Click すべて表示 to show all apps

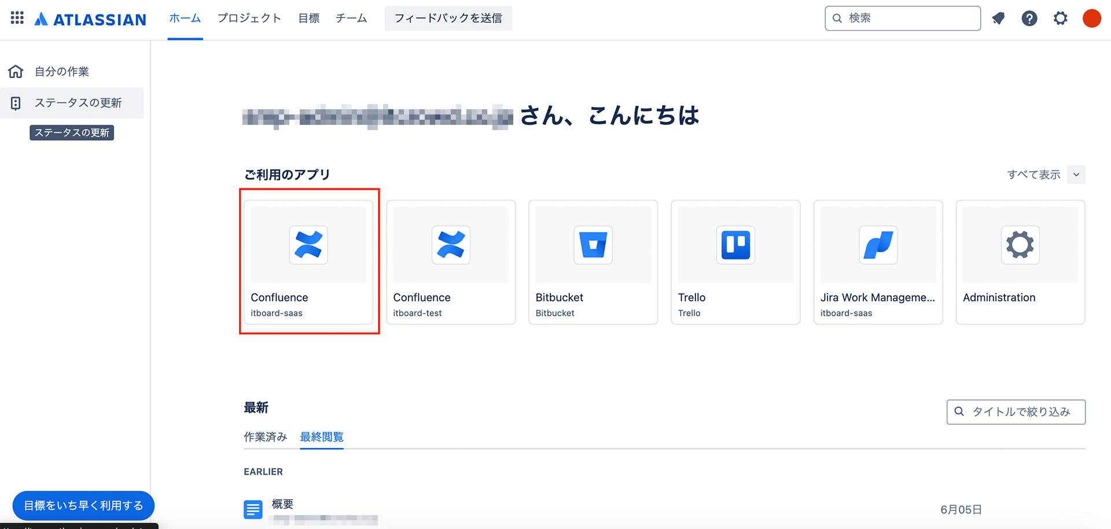point(1033,175)
